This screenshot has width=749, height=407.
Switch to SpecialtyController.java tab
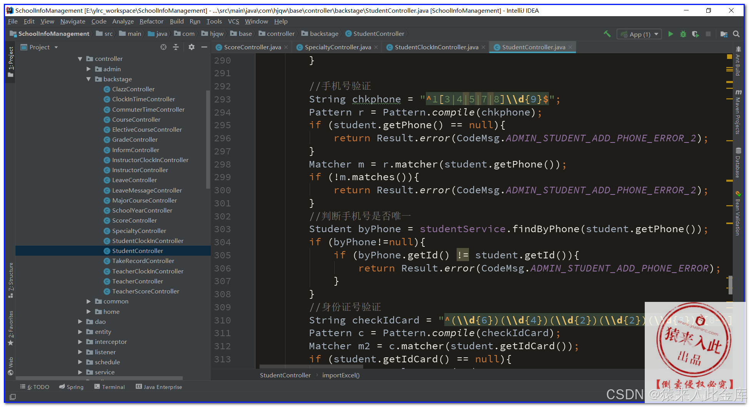coord(338,47)
